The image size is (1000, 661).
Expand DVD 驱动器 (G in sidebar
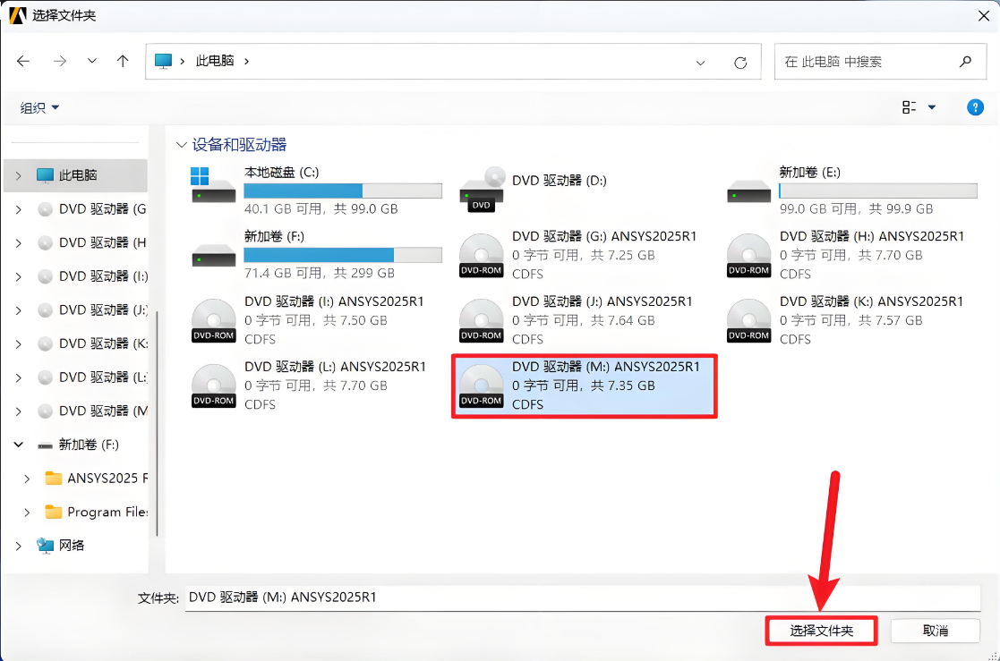pyautogui.click(x=19, y=209)
